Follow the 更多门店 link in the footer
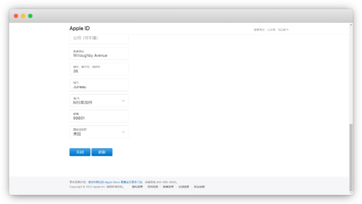Image resolution: width=362 pixels, height=204 pixels. (x=137, y=182)
